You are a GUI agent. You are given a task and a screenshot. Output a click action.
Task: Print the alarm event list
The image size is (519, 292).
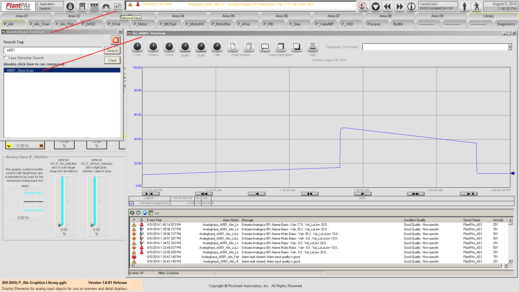[x=157, y=213]
